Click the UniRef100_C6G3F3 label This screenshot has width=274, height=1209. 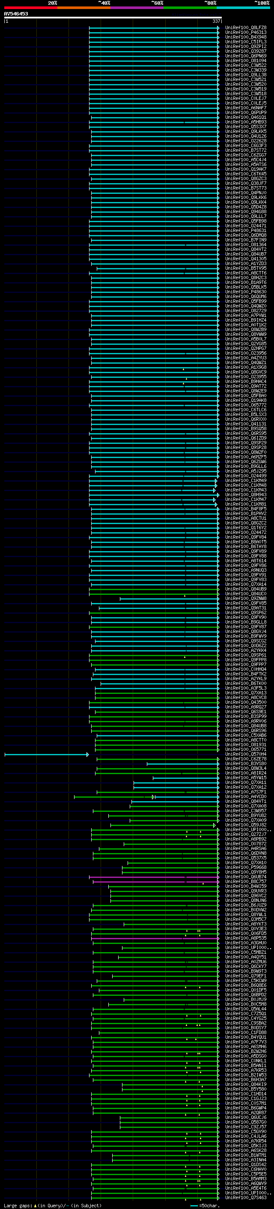[246, 145]
